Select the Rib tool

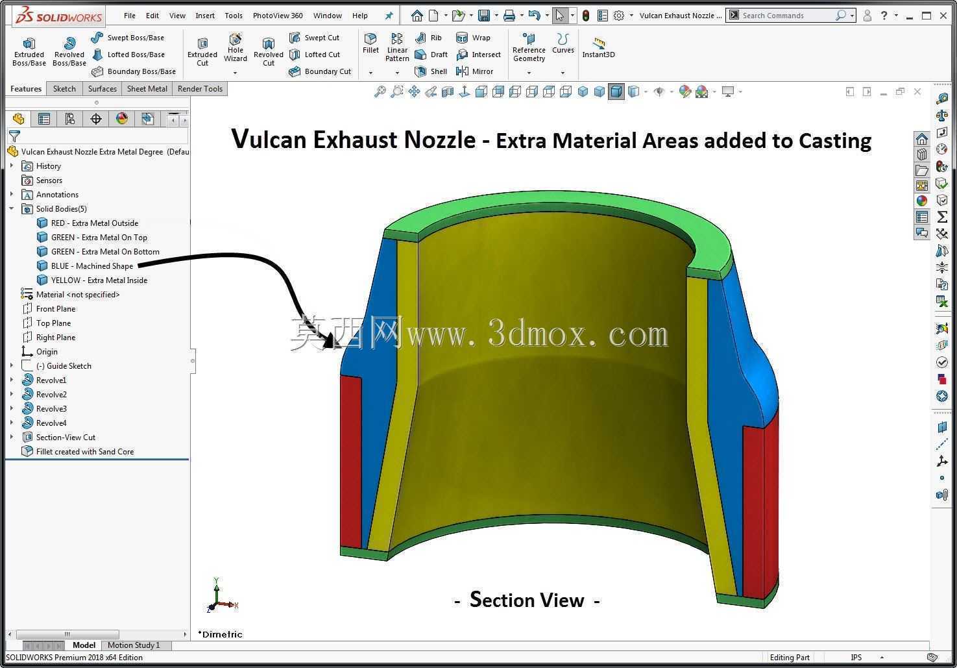click(x=428, y=38)
